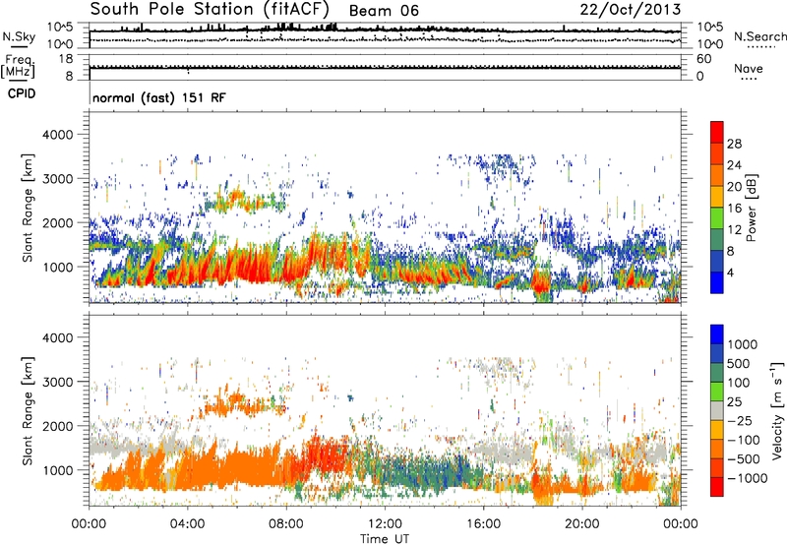Click the "08:00" time tick label

point(286,524)
